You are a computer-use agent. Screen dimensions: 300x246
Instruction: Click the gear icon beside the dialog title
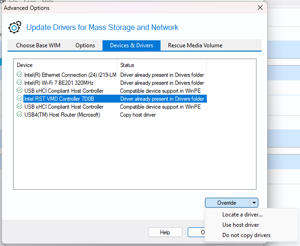click(x=15, y=27)
